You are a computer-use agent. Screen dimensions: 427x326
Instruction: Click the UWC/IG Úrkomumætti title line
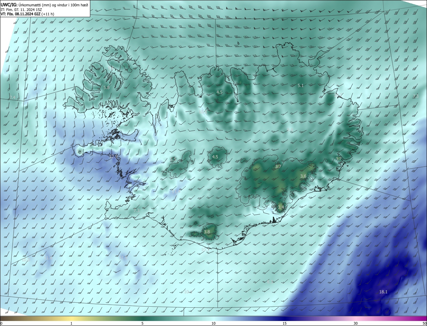pyautogui.click(x=44, y=4)
